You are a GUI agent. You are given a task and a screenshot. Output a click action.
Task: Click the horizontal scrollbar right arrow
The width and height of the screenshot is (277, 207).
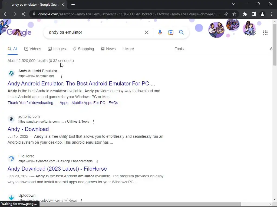point(270,204)
